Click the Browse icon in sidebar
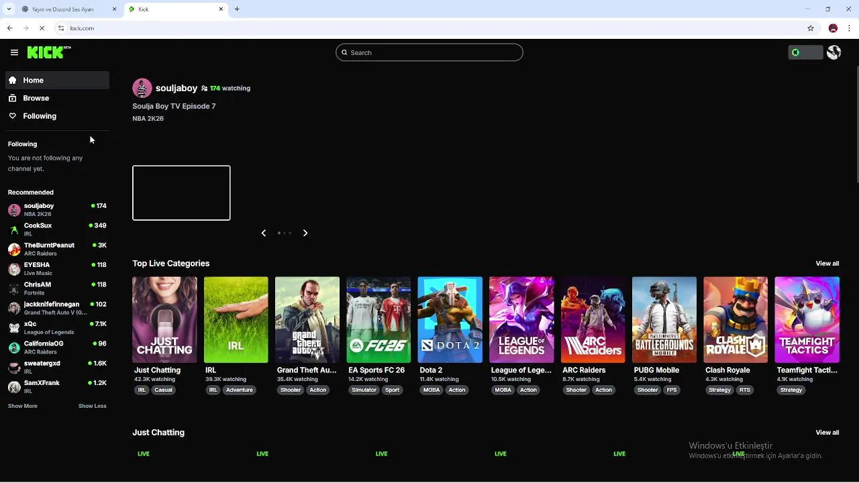The image size is (859, 483). pos(12,98)
